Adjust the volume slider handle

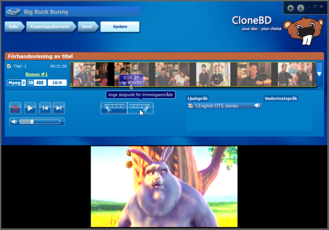pos(32,121)
